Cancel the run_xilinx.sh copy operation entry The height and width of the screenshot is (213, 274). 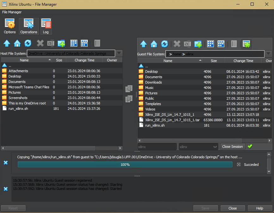(239, 165)
